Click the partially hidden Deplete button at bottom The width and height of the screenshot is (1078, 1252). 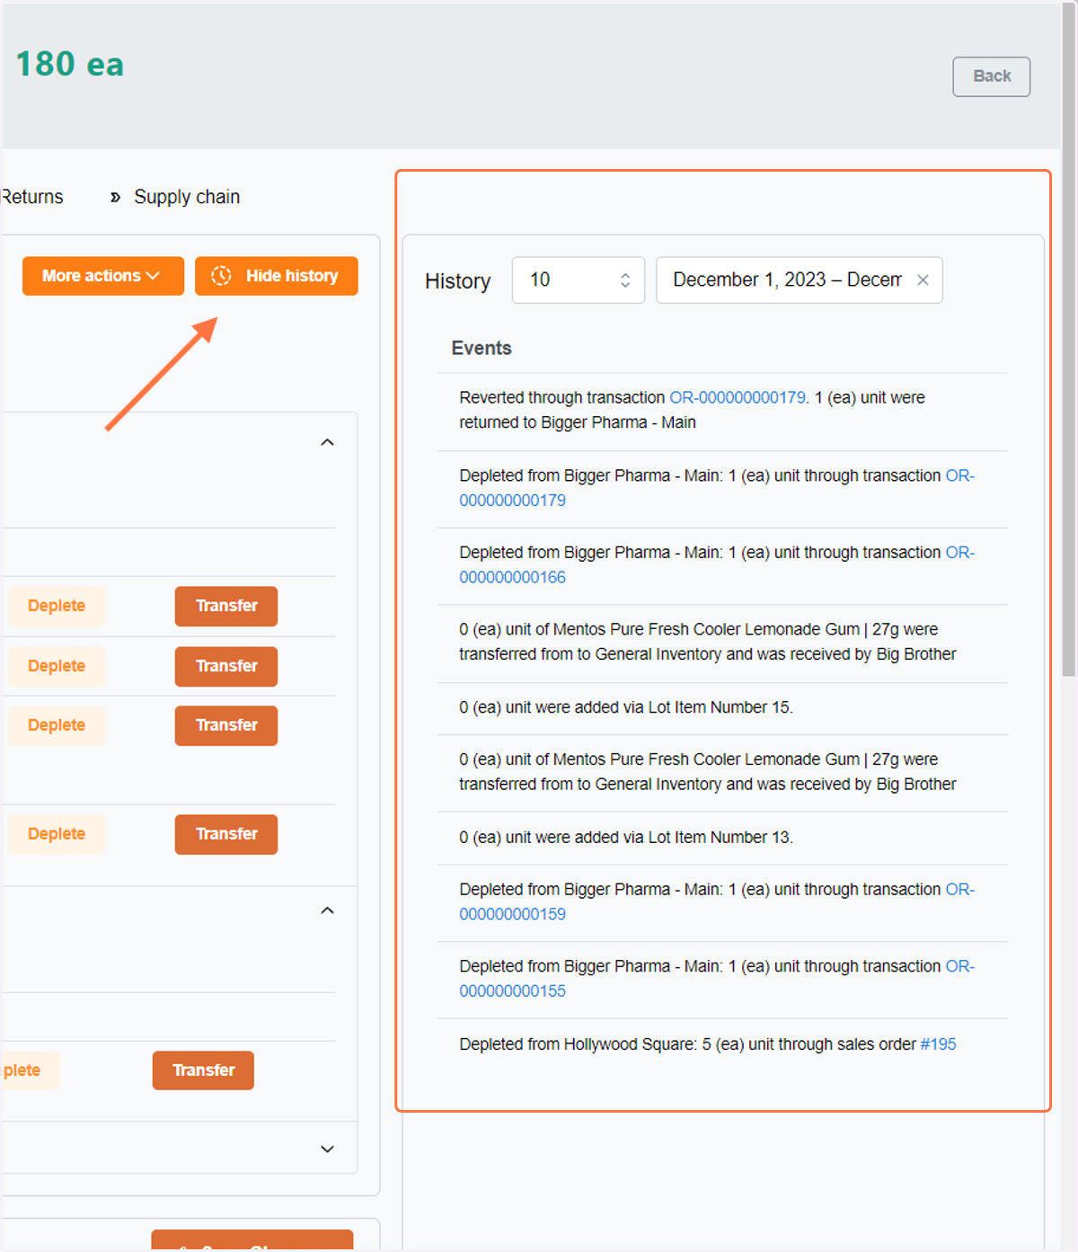point(30,1070)
